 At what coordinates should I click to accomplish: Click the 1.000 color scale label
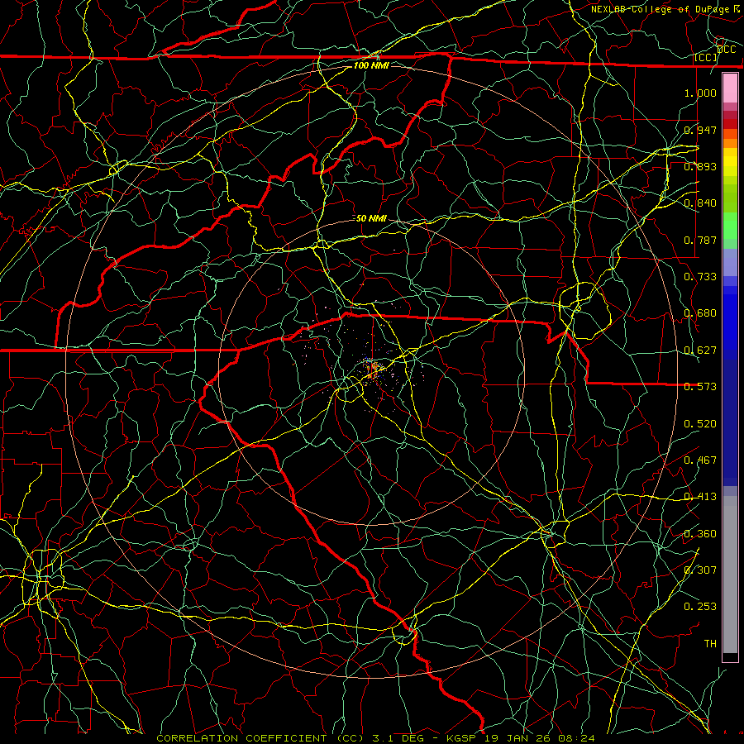coord(700,93)
